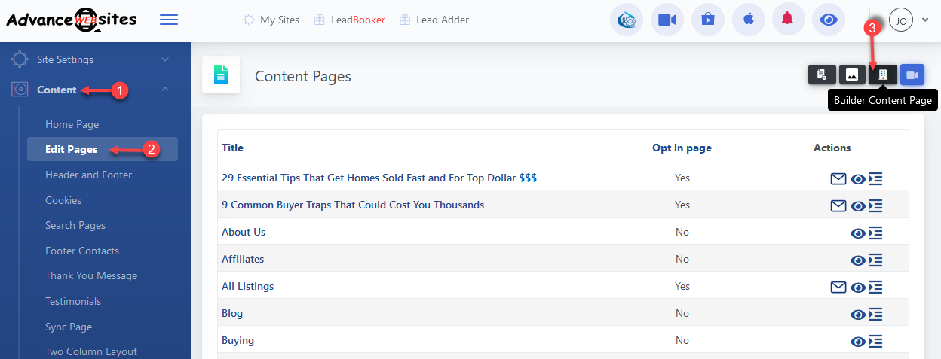Click the add new page document icon
The width and height of the screenshot is (941, 359).
tap(822, 75)
